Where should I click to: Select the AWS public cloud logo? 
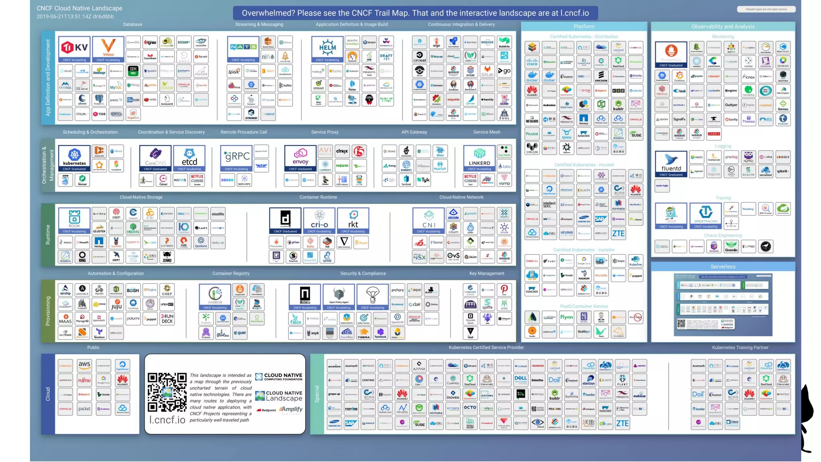coord(84,365)
